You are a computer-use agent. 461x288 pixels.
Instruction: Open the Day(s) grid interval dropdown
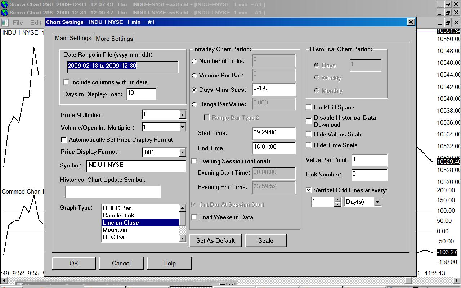377,202
